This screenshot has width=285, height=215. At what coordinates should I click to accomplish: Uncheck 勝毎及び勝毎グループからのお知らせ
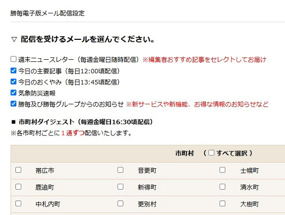13,104
